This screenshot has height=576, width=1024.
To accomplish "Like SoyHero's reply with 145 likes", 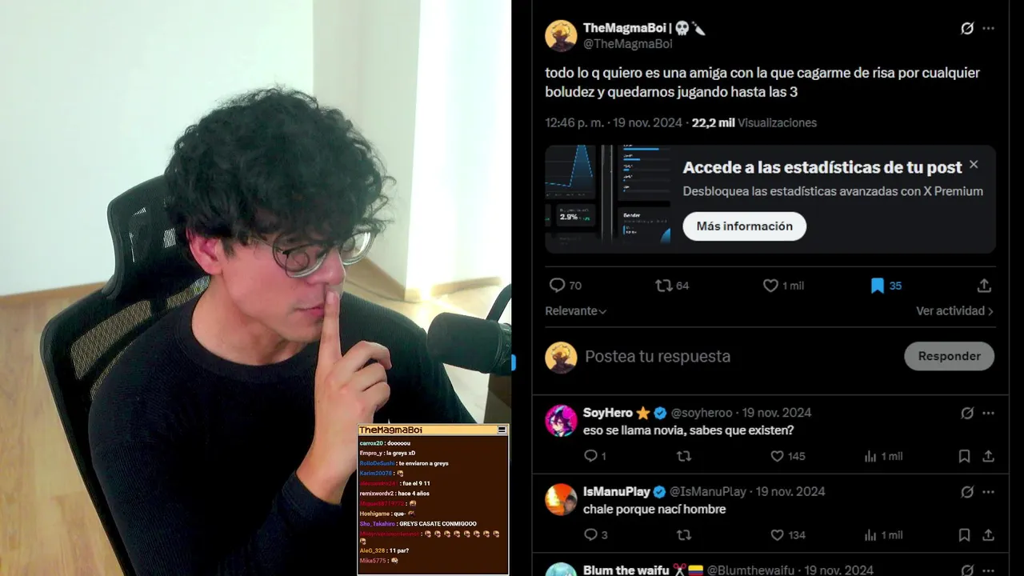I will click(777, 456).
